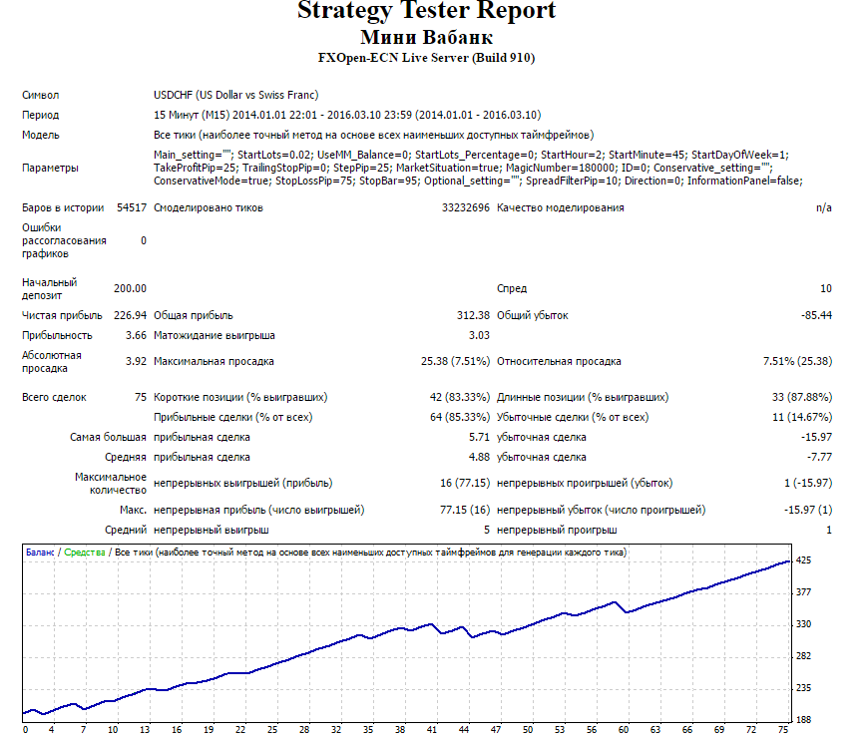Click the 'Параметры' label
864x741 pixels.
(x=50, y=168)
